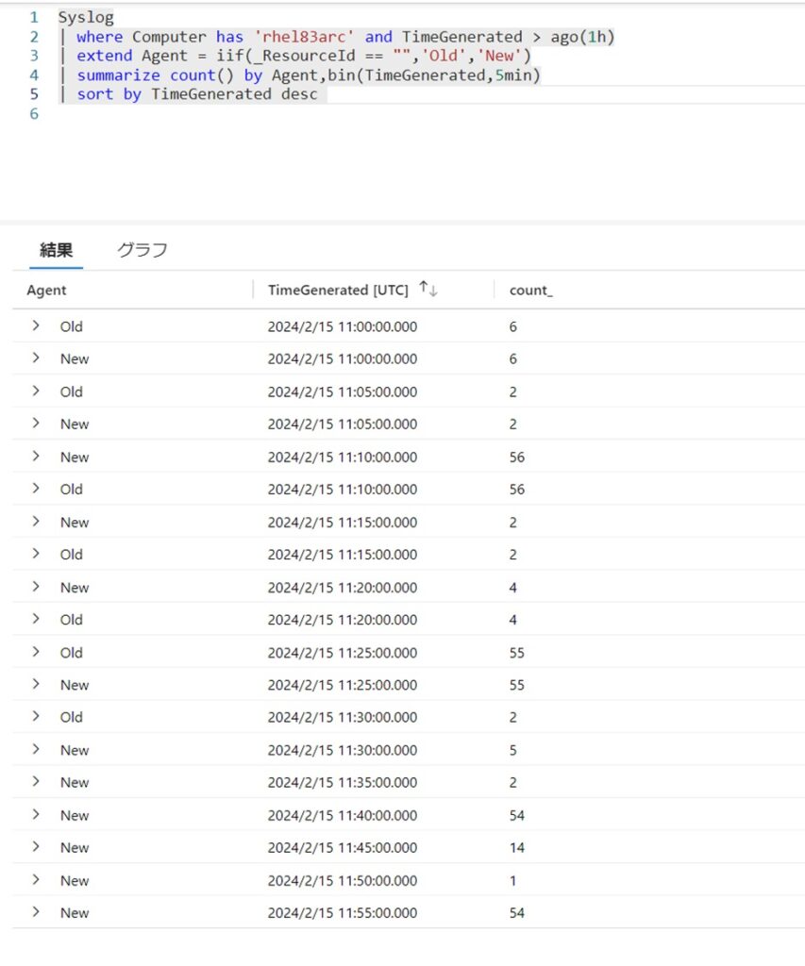Expand the New row at 11:35:00
The image size is (805, 966).
(x=35, y=782)
